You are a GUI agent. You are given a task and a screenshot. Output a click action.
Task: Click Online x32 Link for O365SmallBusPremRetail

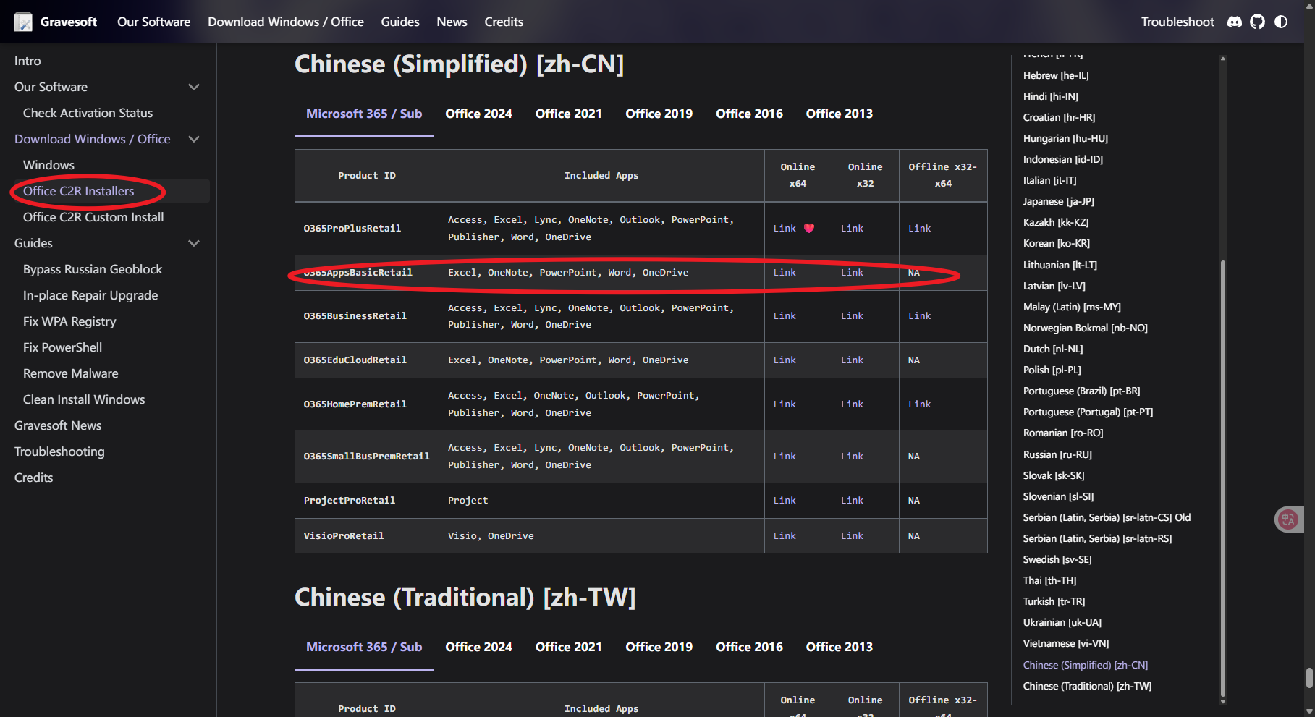852,457
